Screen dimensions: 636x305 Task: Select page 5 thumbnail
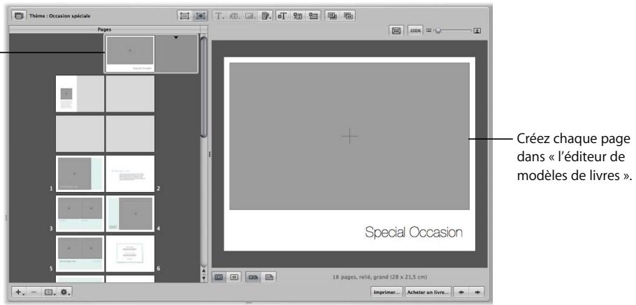click(x=80, y=253)
